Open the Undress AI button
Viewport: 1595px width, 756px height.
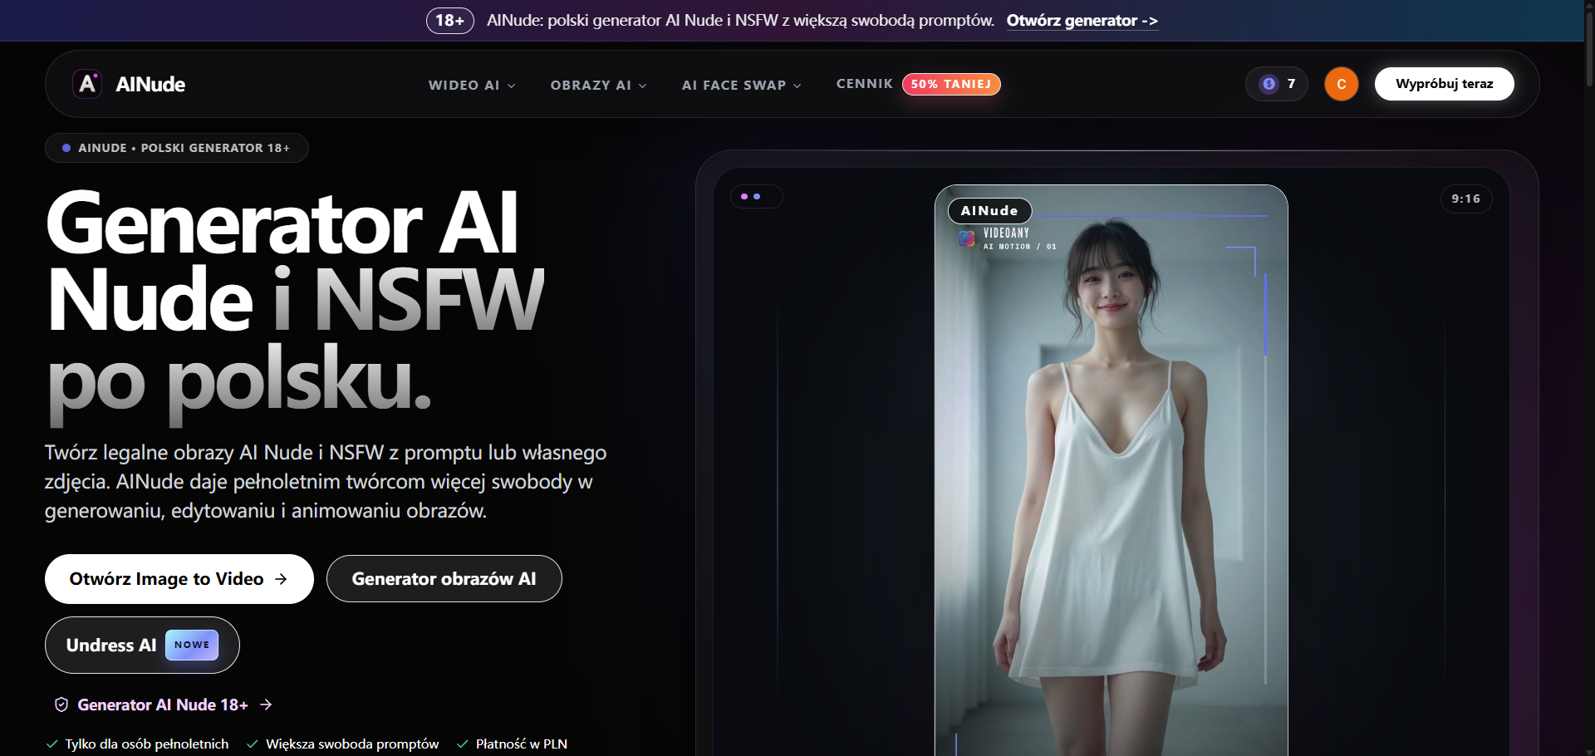[142, 646]
